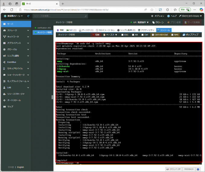
Task: Expand the グローバル menu chevron
Action: [x=28, y=49]
